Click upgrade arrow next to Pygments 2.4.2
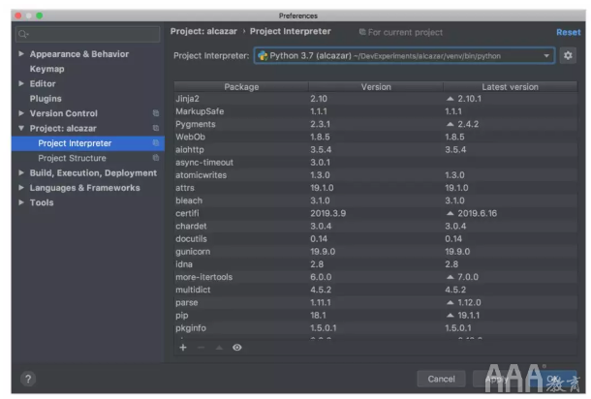 [450, 124]
